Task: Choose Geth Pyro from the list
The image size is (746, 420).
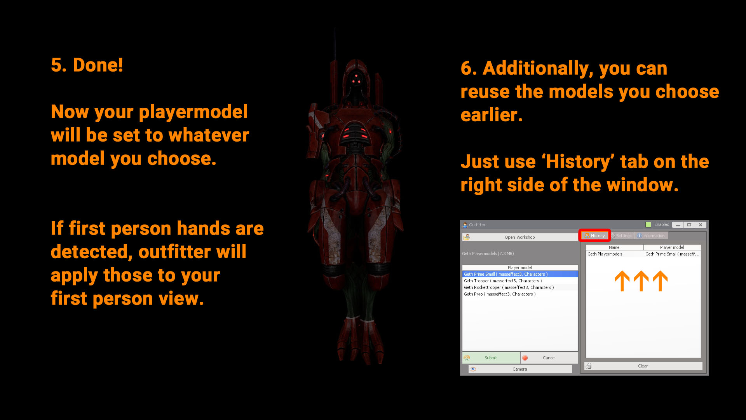Action: tap(499, 294)
